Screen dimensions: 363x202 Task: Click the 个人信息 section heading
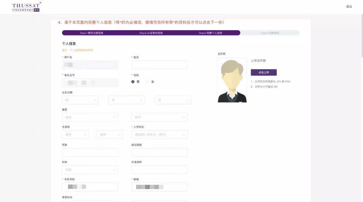69,43
